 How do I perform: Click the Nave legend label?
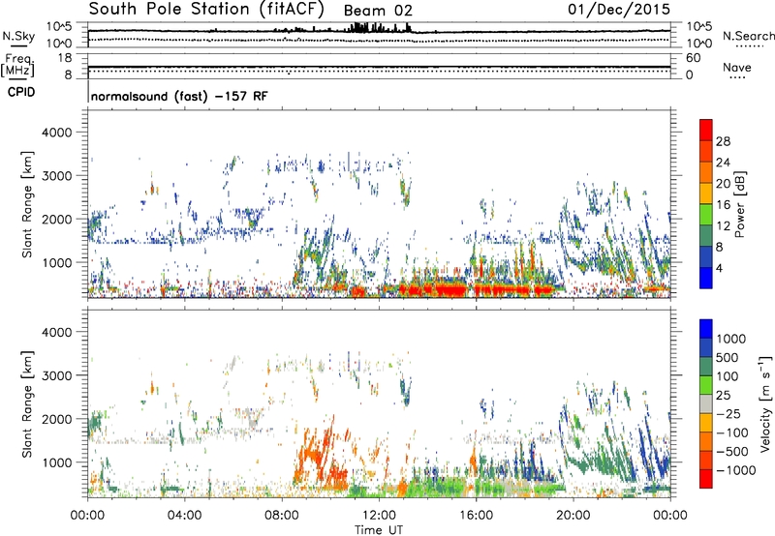(x=737, y=68)
